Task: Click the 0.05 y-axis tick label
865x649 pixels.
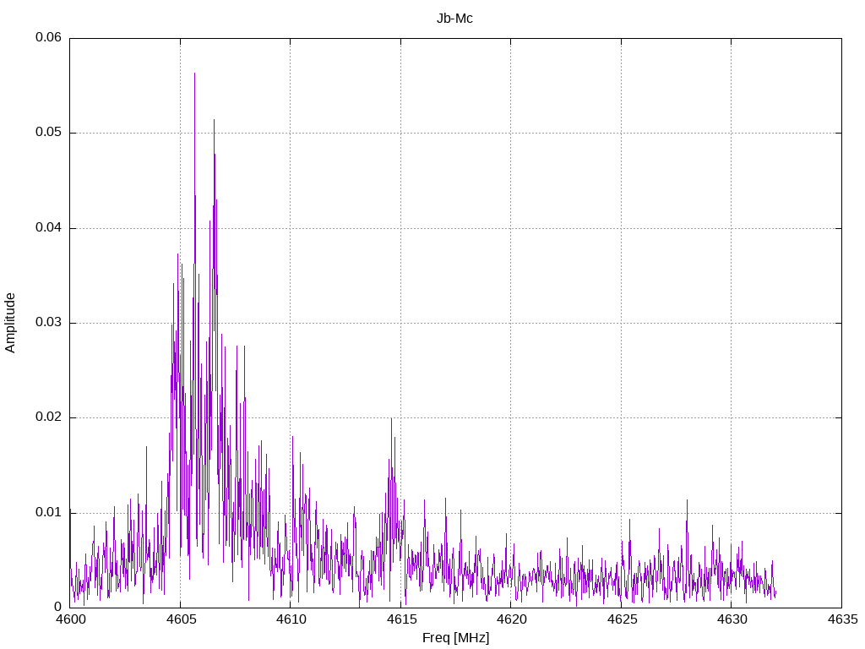Action: [48, 132]
